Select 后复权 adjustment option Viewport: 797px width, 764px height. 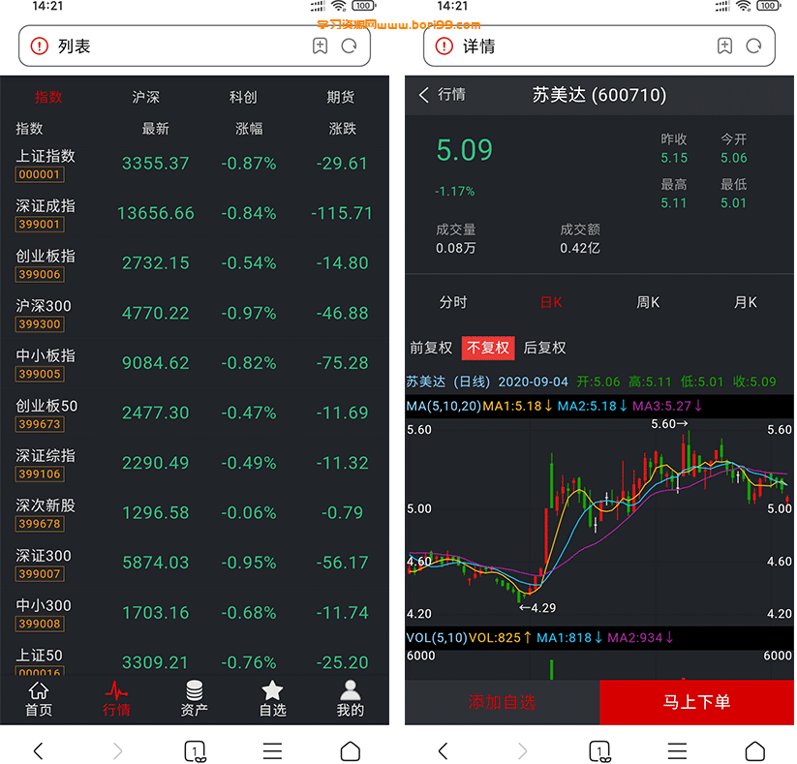[544, 348]
